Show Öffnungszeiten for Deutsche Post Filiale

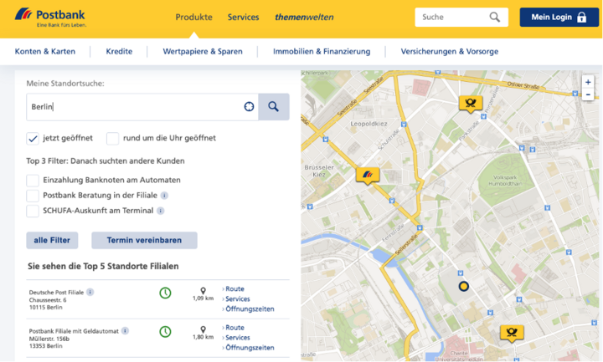point(250,309)
